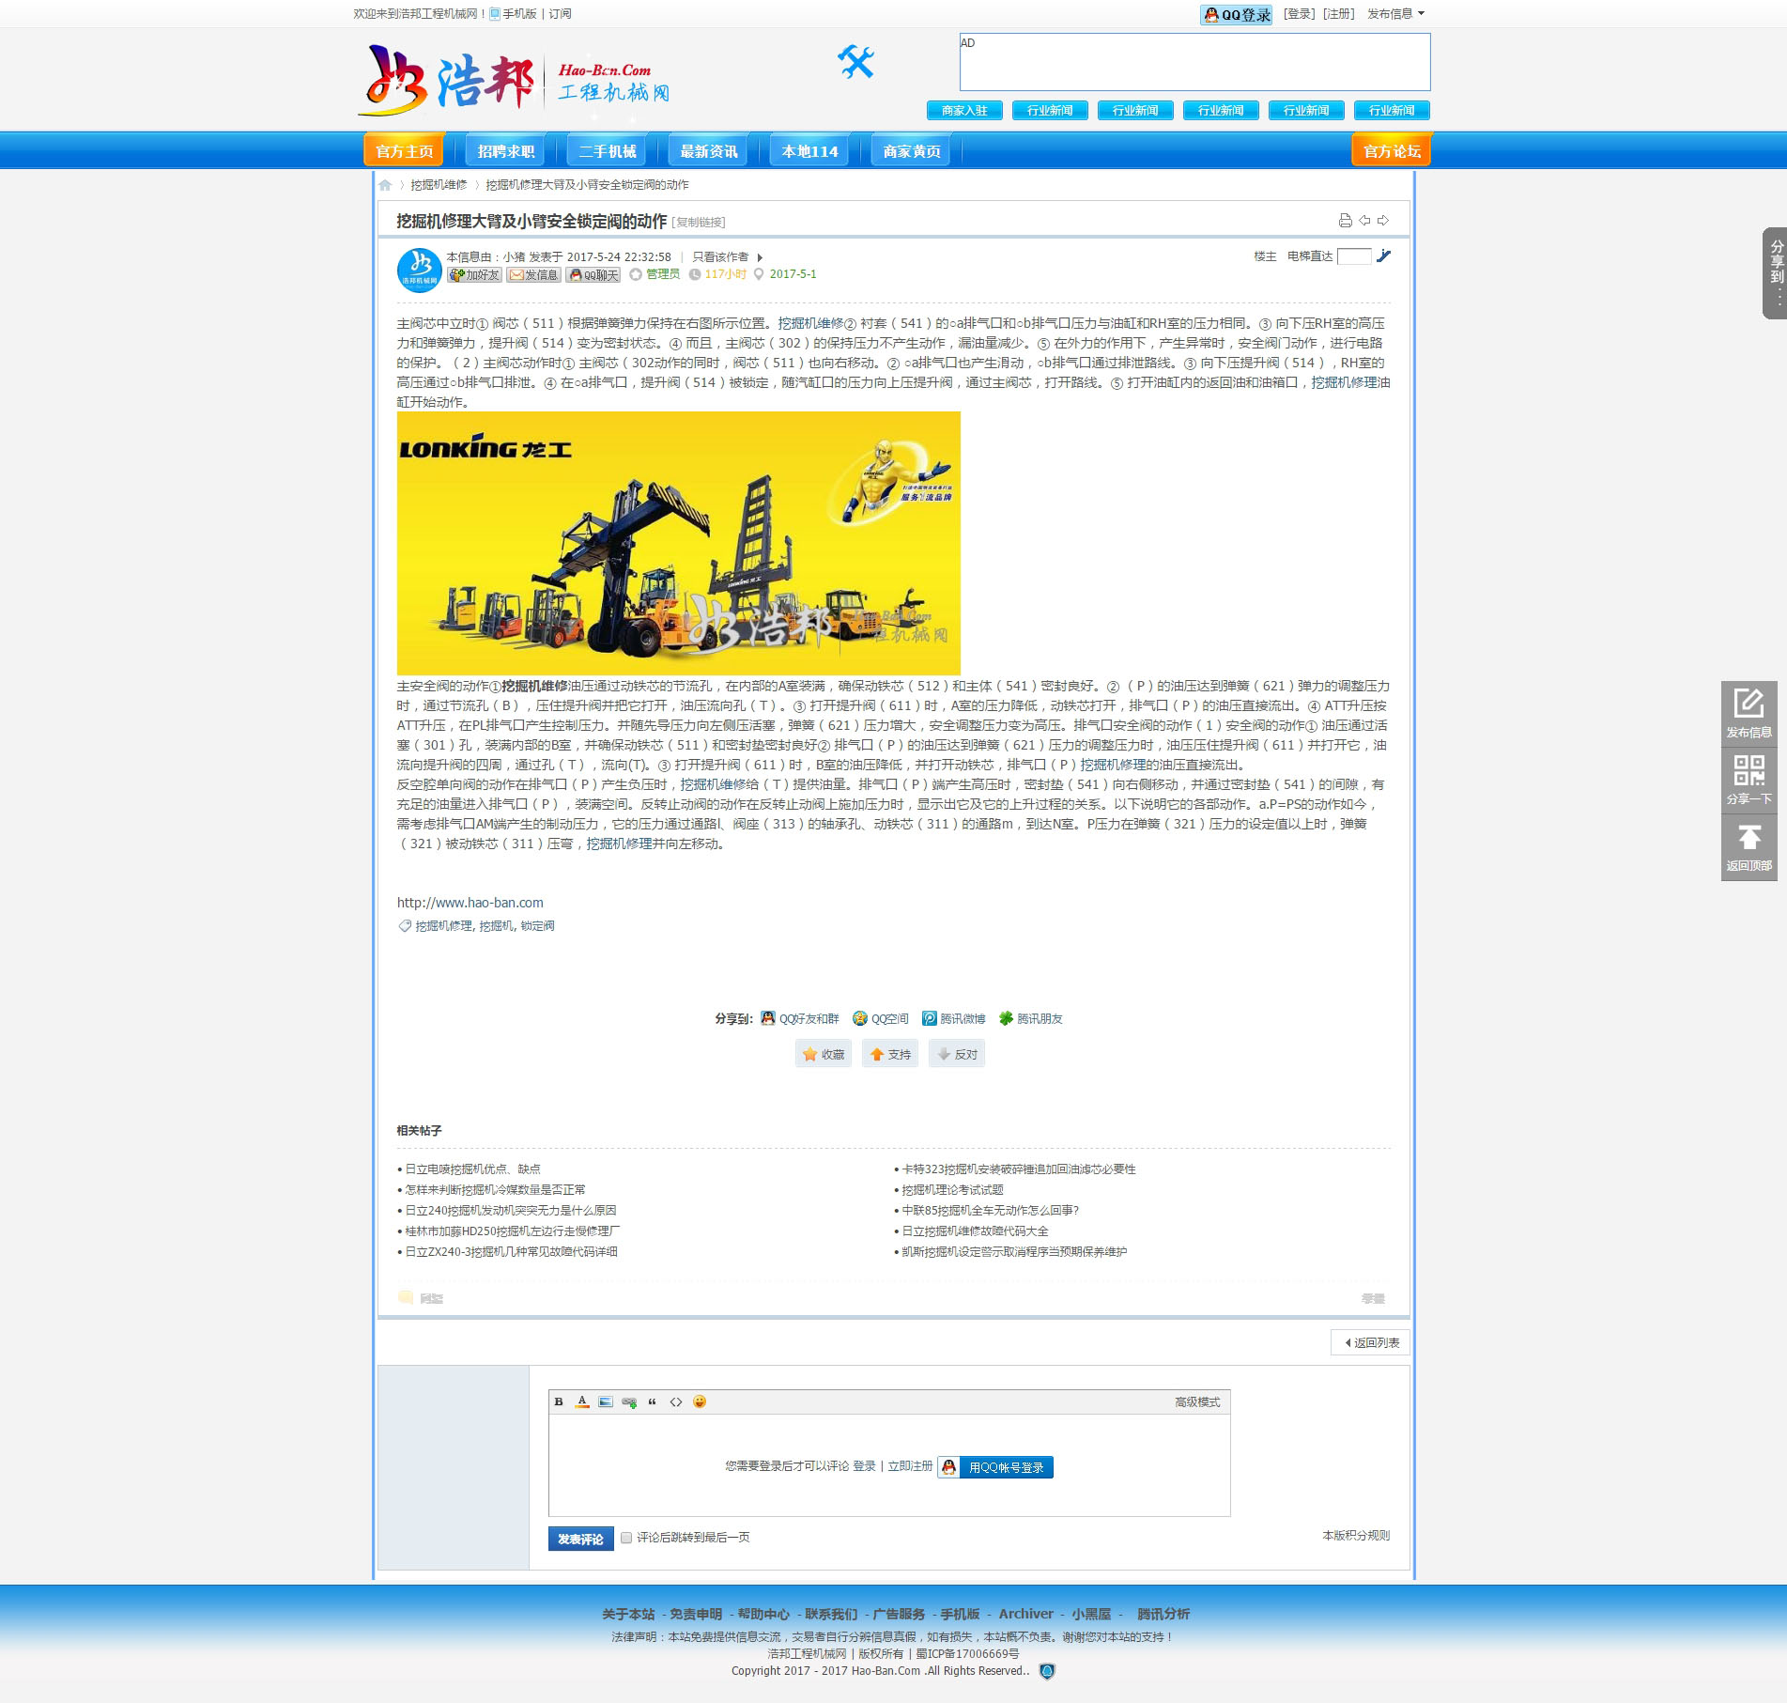Expand the 只看该作者 arrow
Screen dimensions: 1787x1703
(x=760, y=257)
